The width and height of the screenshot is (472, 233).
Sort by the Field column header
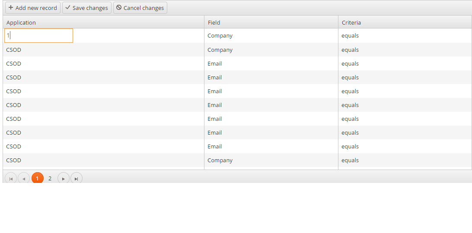click(214, 22)
